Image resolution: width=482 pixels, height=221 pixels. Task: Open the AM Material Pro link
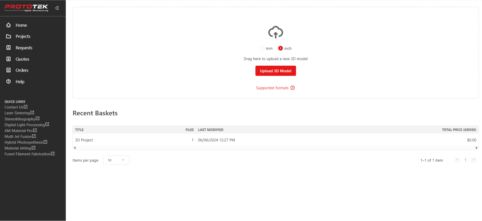pyautogui.click(x=18, y=131)
